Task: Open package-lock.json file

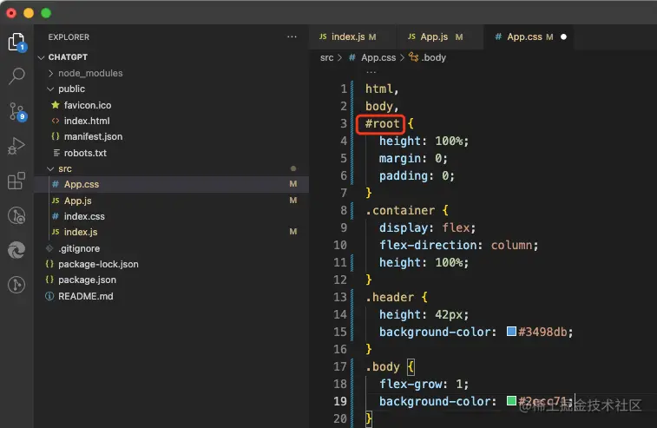Action: pos(98,264)
